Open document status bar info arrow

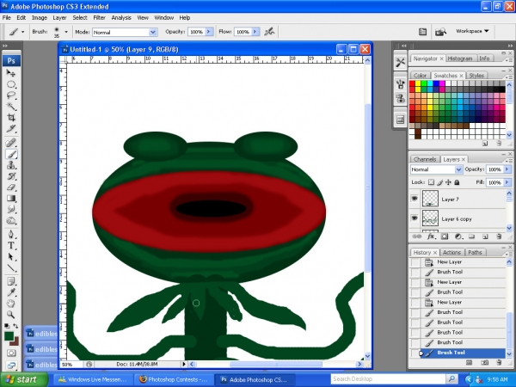coord(184,364)
